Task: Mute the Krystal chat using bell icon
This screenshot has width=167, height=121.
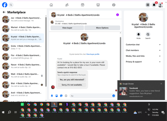Action: pyautogui.click(x=139, y=34)
